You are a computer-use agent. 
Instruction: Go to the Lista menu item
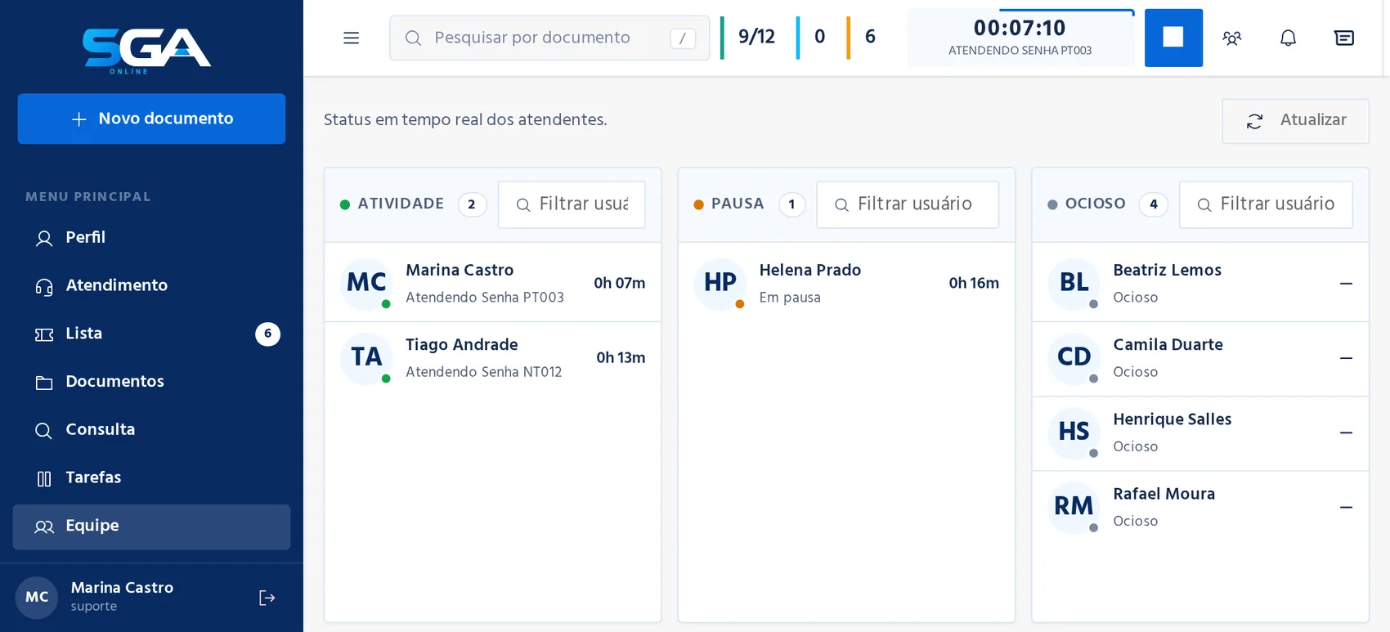coord(151,334)
